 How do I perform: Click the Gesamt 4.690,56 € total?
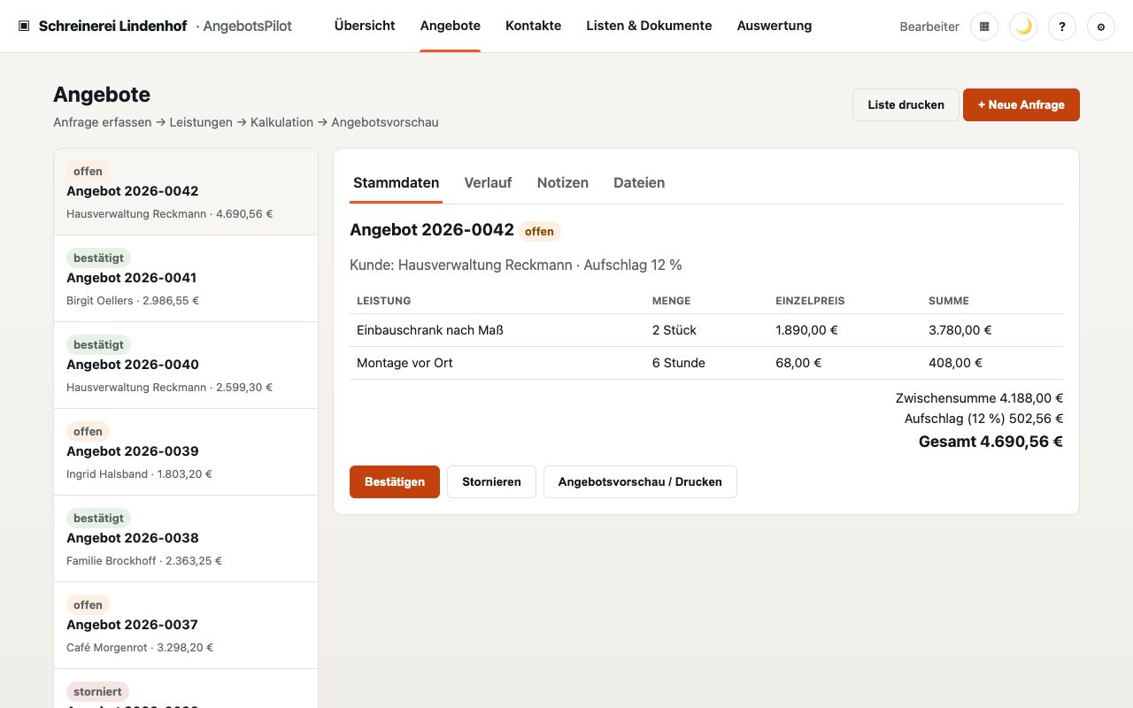point(990,442)
